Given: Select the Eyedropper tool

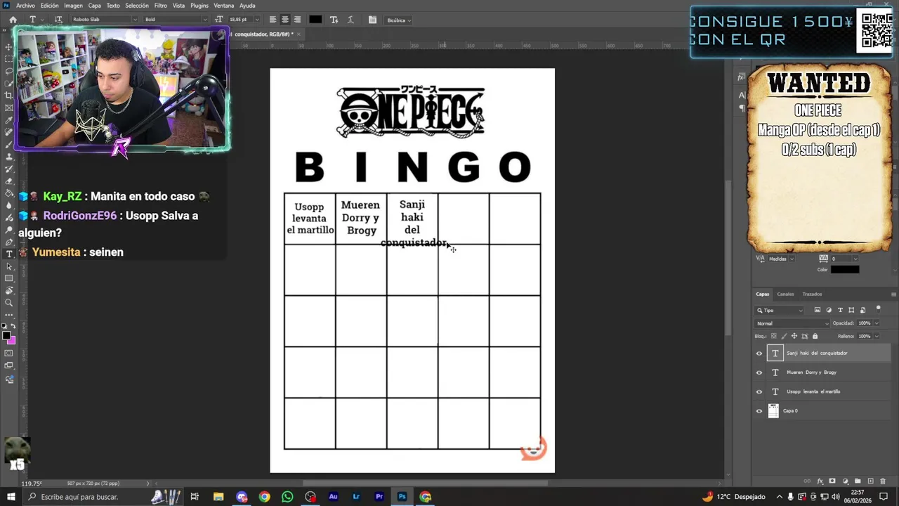Looking at the screenshot, I should point(9,120).
